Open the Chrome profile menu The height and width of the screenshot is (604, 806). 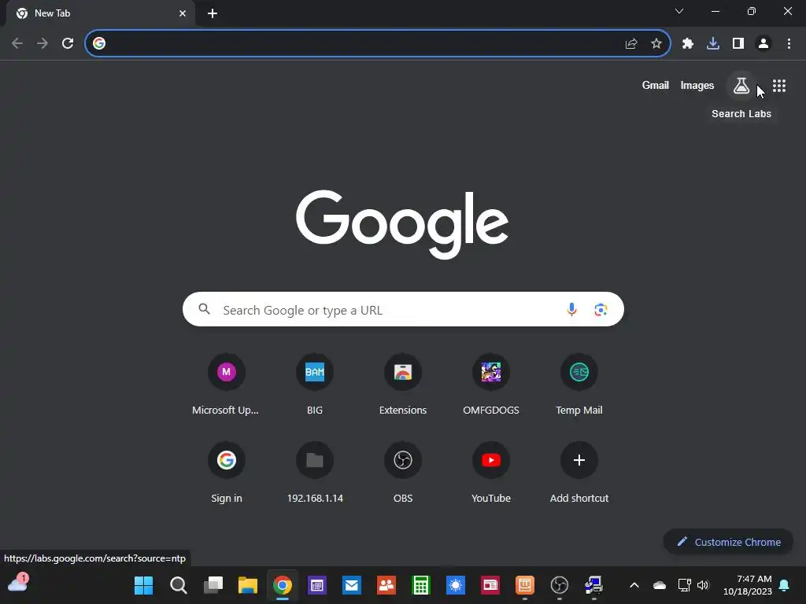pyautogui.click(x=763, y=44)
